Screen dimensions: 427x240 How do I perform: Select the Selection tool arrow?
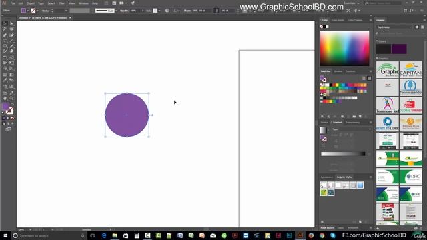point(5,23)
